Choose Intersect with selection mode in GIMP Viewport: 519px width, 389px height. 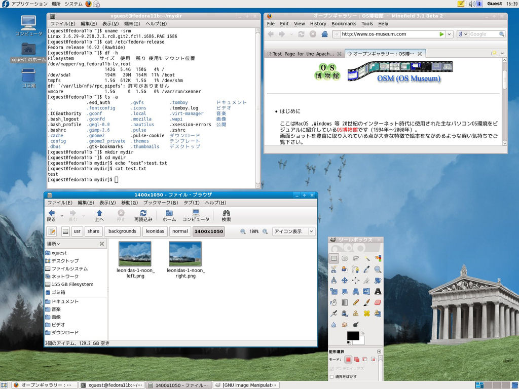click(x=374, y=359)
